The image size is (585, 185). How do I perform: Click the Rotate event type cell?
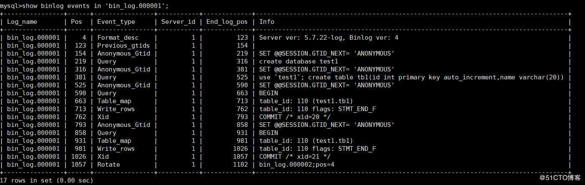[109, 165]
